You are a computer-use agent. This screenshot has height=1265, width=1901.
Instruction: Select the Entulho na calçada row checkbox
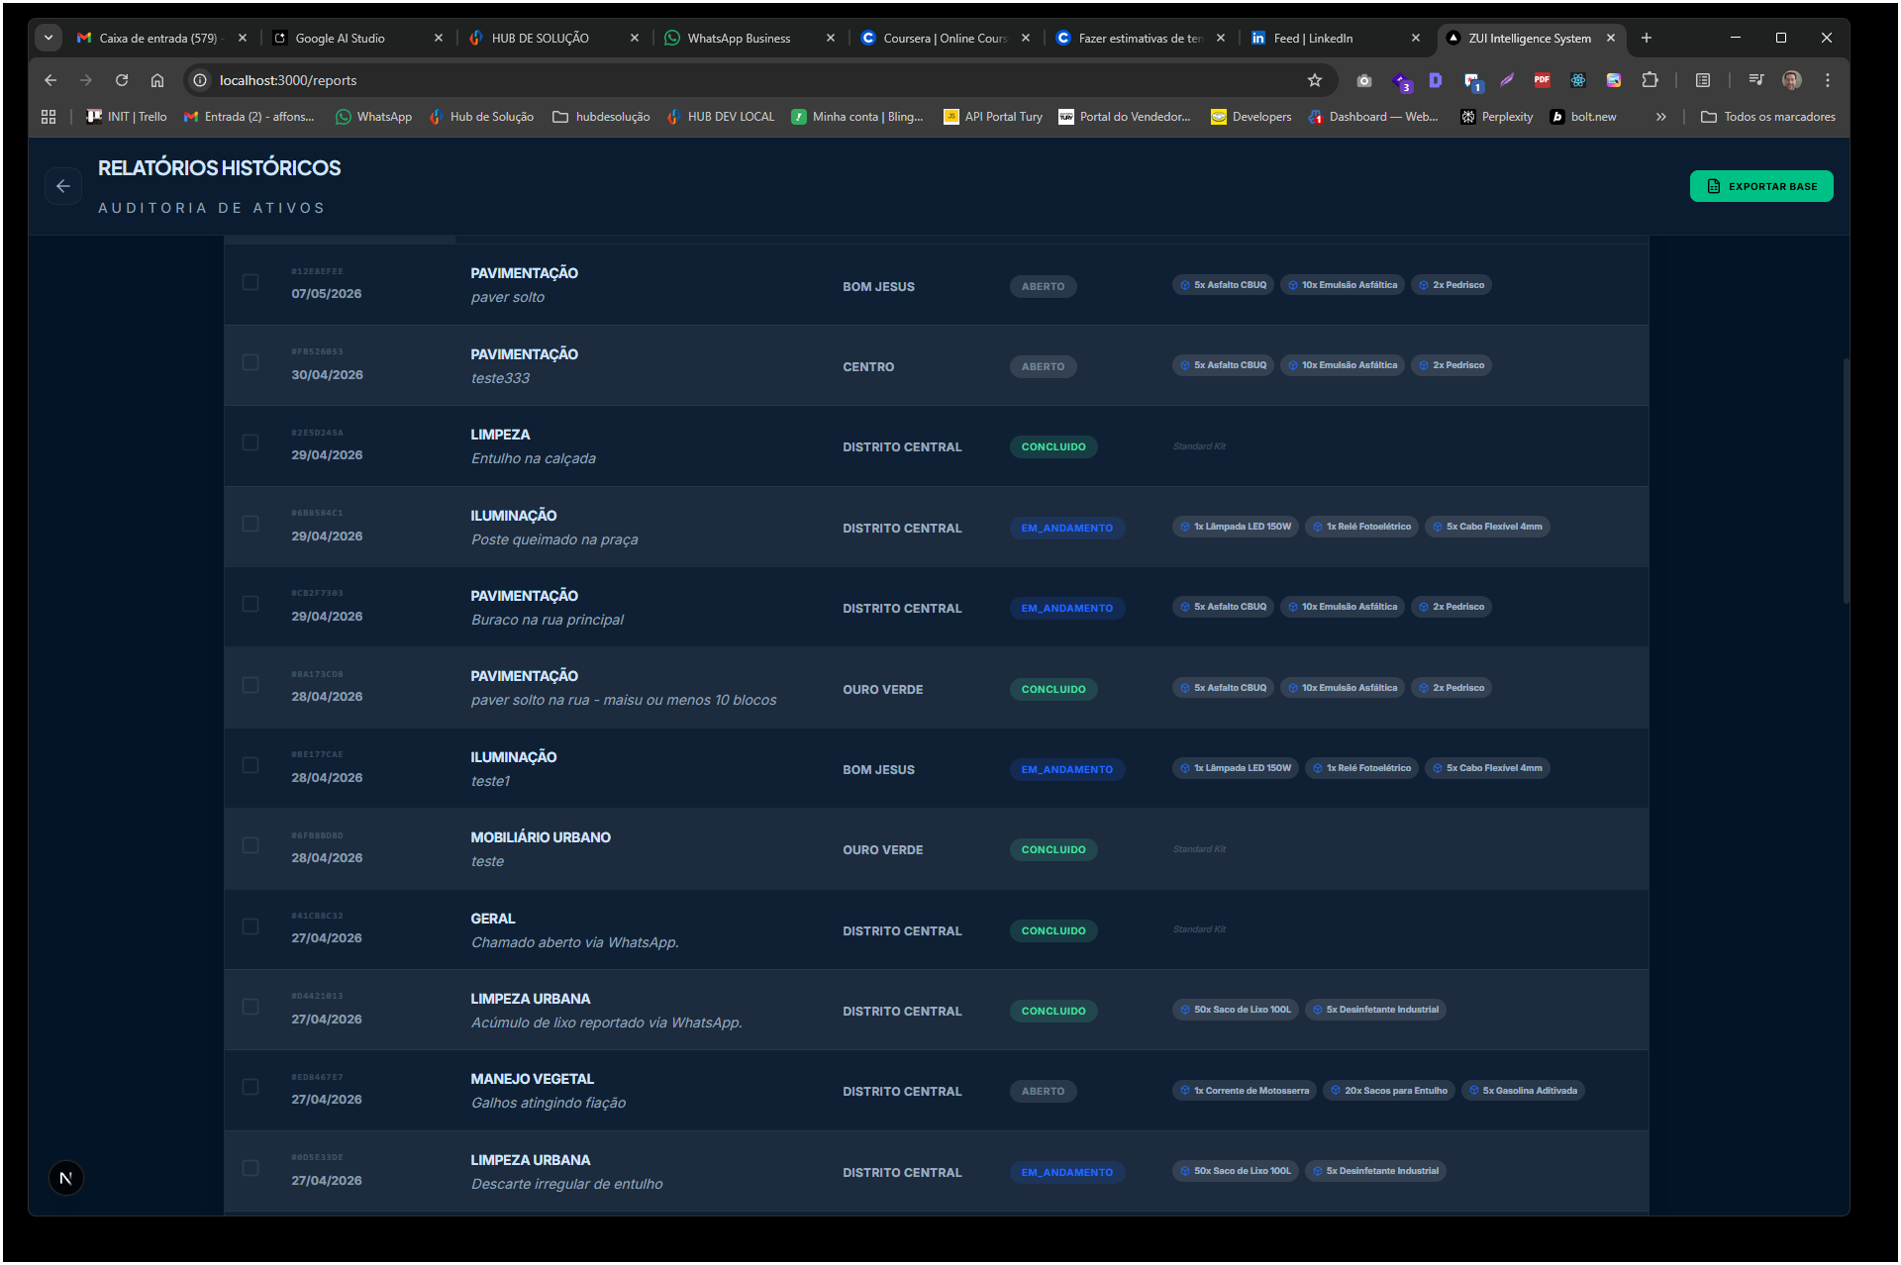[250, 442]
